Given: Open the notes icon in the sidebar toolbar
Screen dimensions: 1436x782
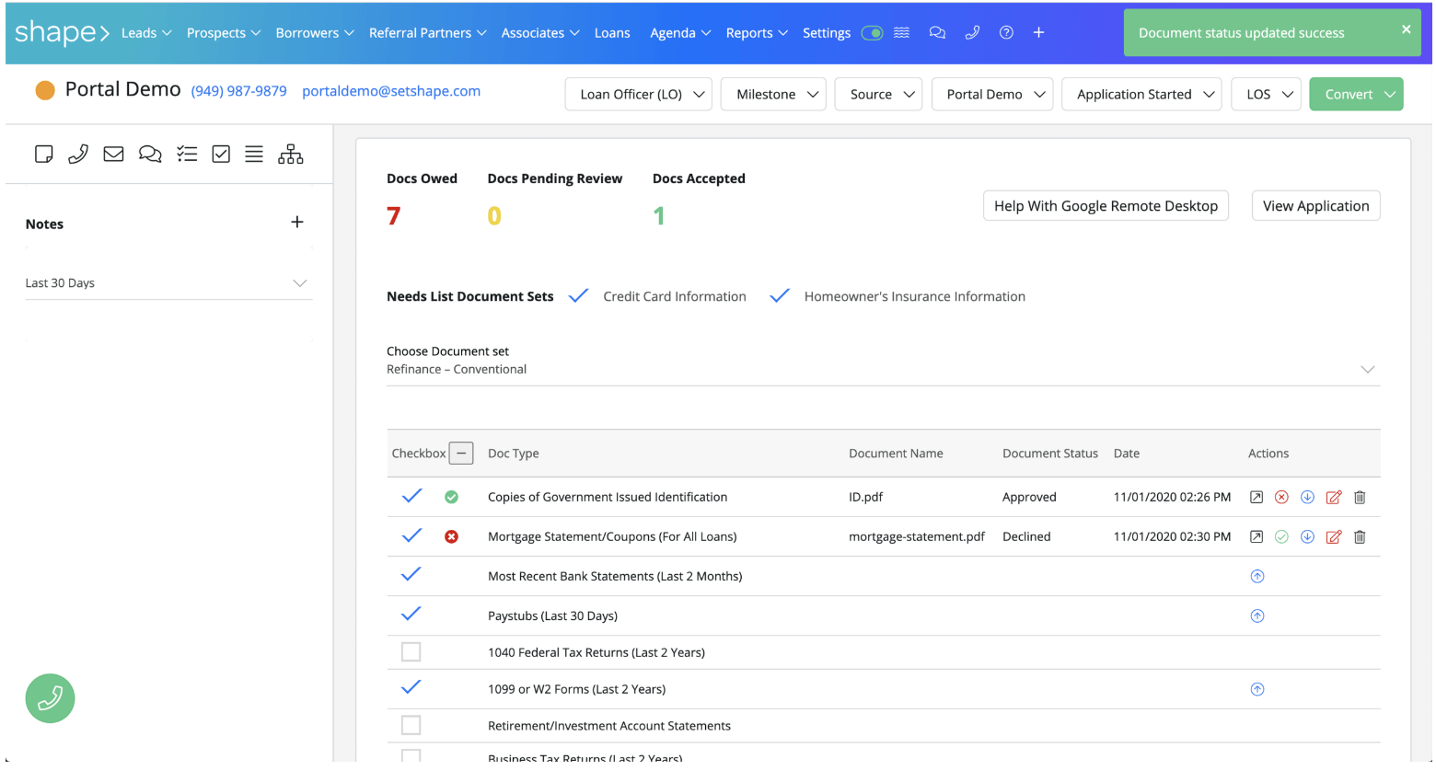Looking at the screenshot, I should point(43,154).
